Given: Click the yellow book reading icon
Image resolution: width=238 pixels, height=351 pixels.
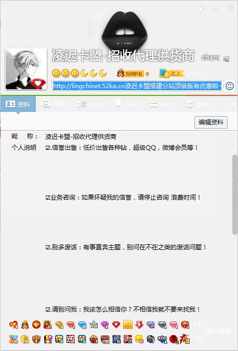Looking at the screenshot, I should tap(128, 325).
